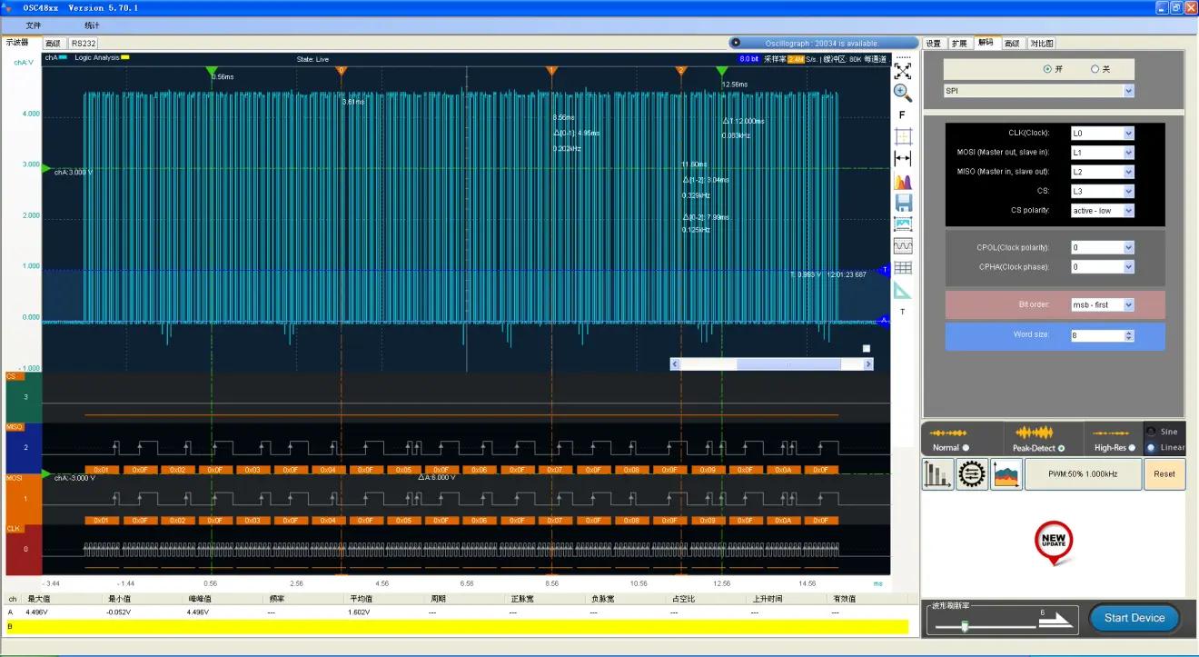Click the F tool in vertical toolbar
Viewport: 1199px width, 657px height.
click(902, 115)
